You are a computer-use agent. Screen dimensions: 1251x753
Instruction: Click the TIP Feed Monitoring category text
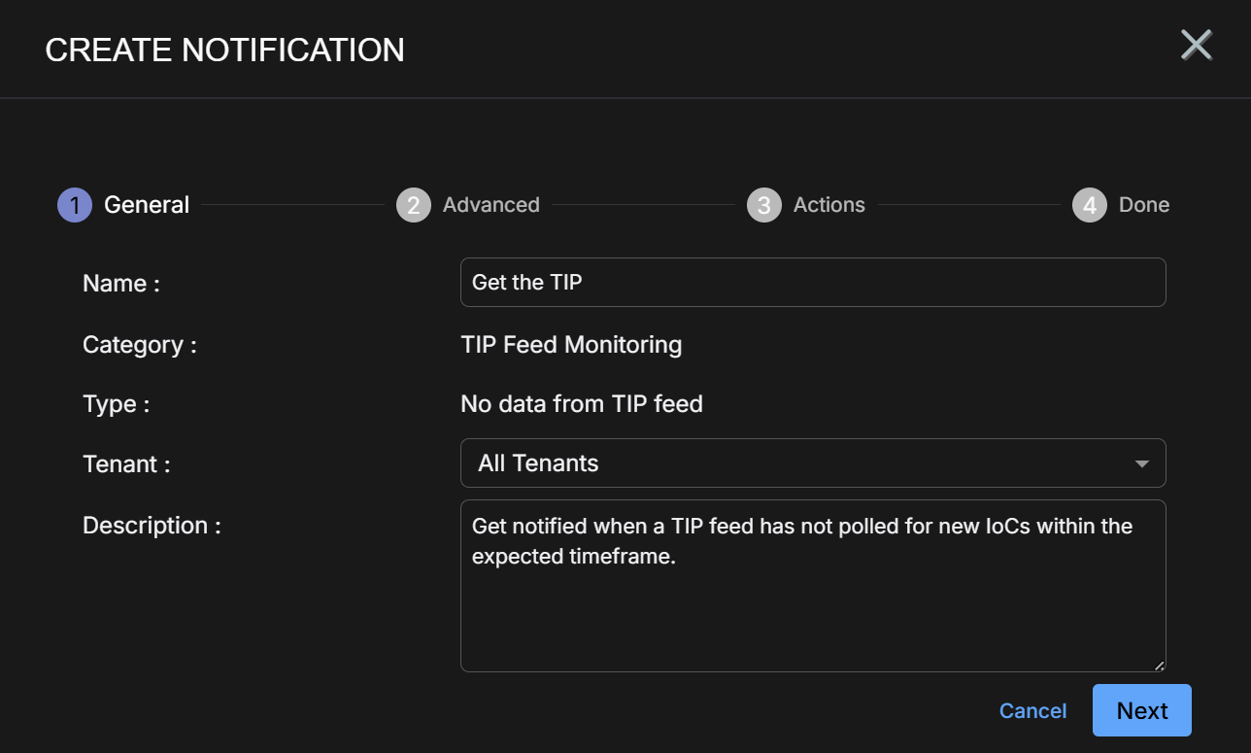click(571, 345)
